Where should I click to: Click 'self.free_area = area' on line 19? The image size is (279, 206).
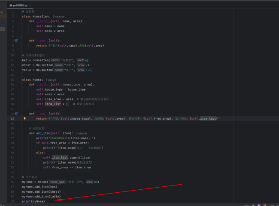tap(55, 99)
